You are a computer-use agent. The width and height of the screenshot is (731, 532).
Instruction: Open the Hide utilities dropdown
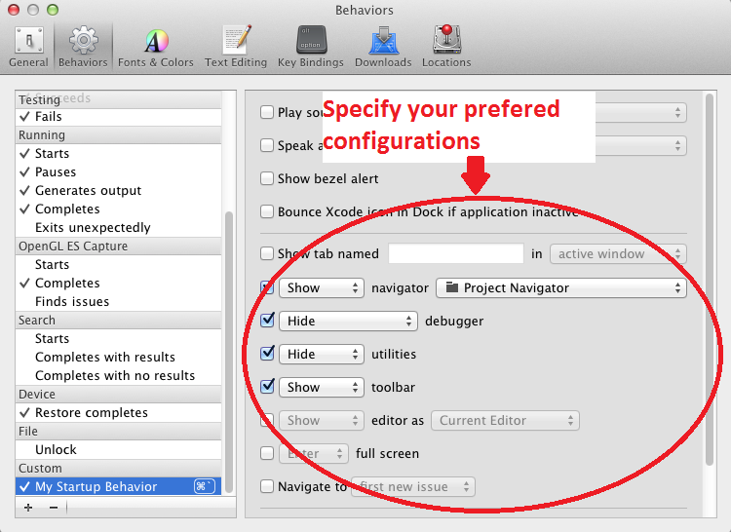[x=322, y=354]
